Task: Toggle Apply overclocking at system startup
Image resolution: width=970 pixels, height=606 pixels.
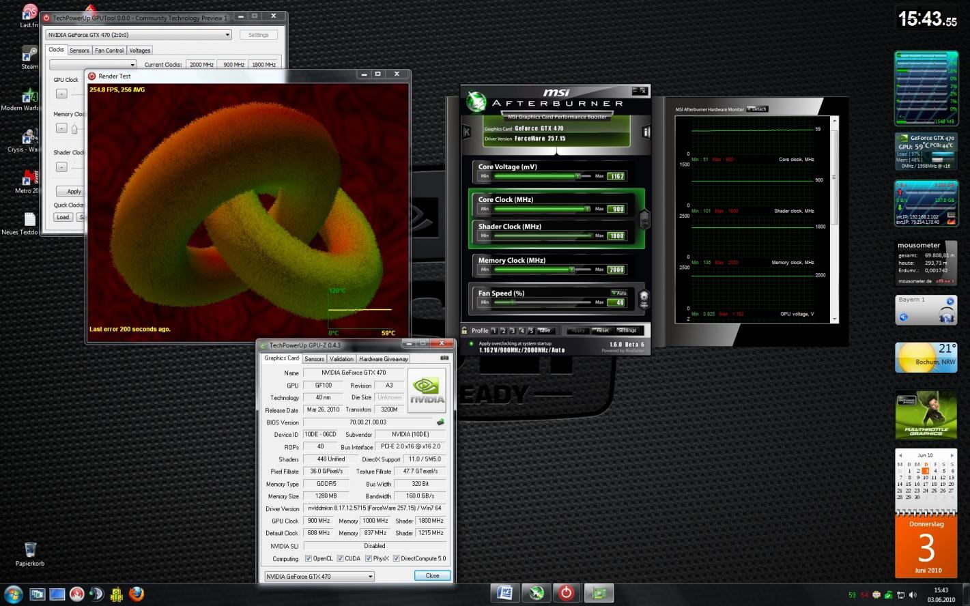Action: (x=471, y=344)
